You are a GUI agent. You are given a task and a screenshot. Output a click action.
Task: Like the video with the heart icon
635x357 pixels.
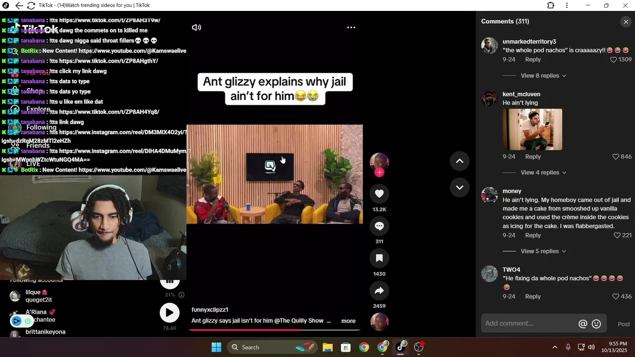point(380,193)
